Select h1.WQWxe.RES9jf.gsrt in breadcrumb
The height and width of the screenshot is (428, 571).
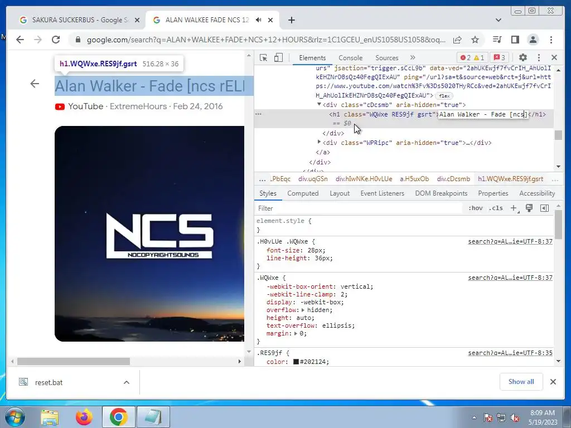(510, 179)
